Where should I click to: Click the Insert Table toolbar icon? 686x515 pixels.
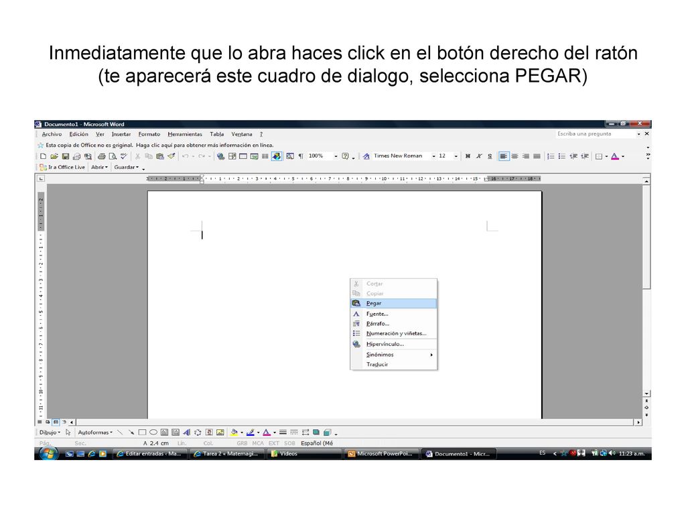tap(243, 156)
